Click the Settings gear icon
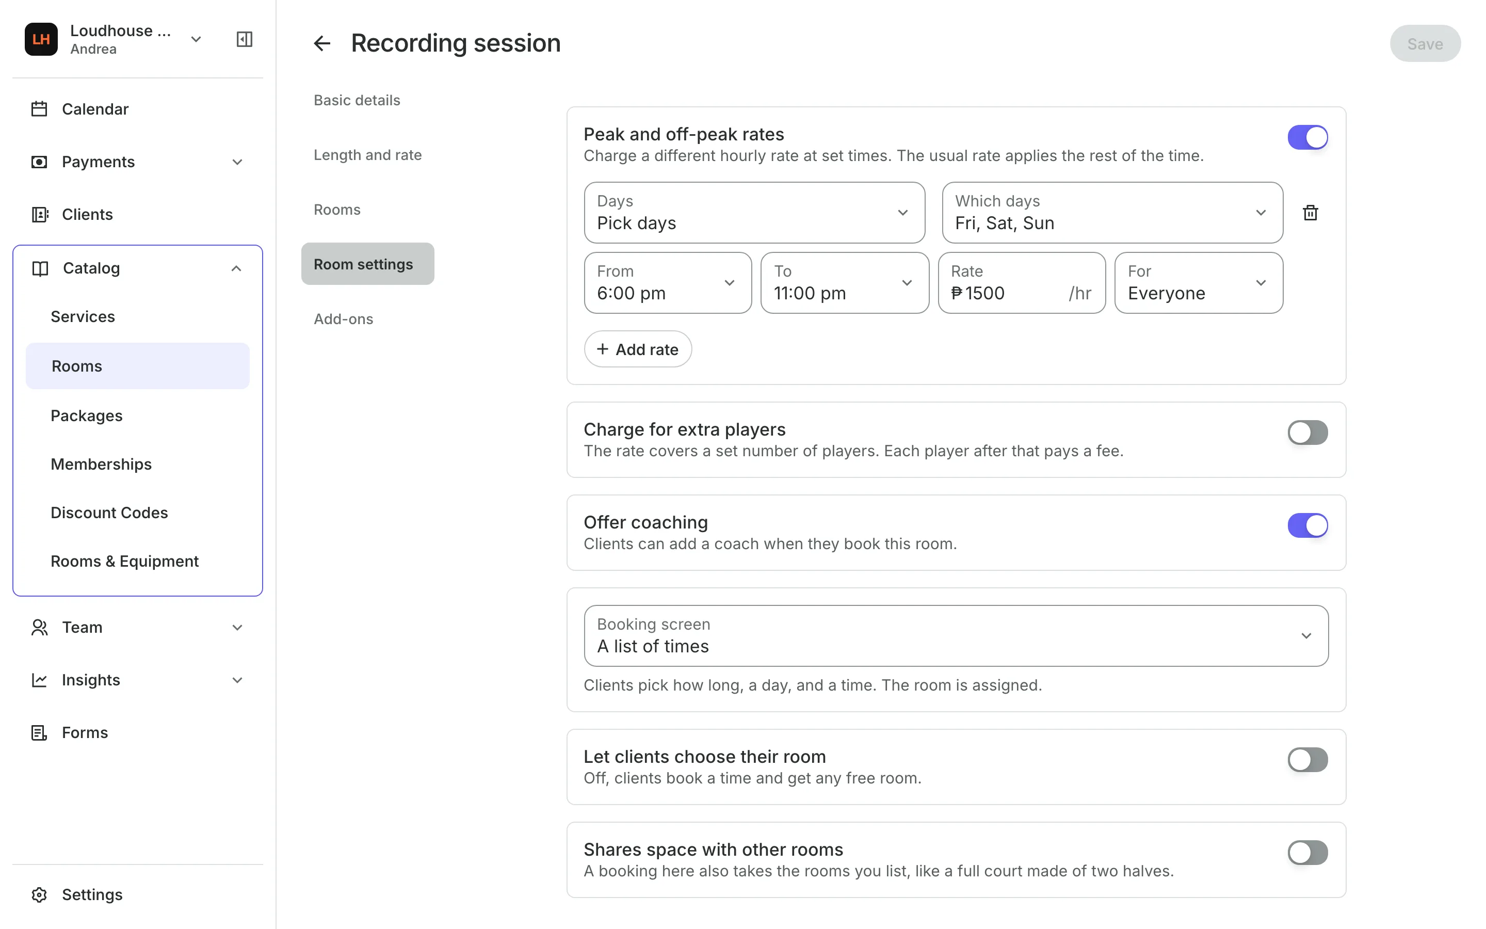Viewport: 1486px width, 929px height. [x=39, y=894]
